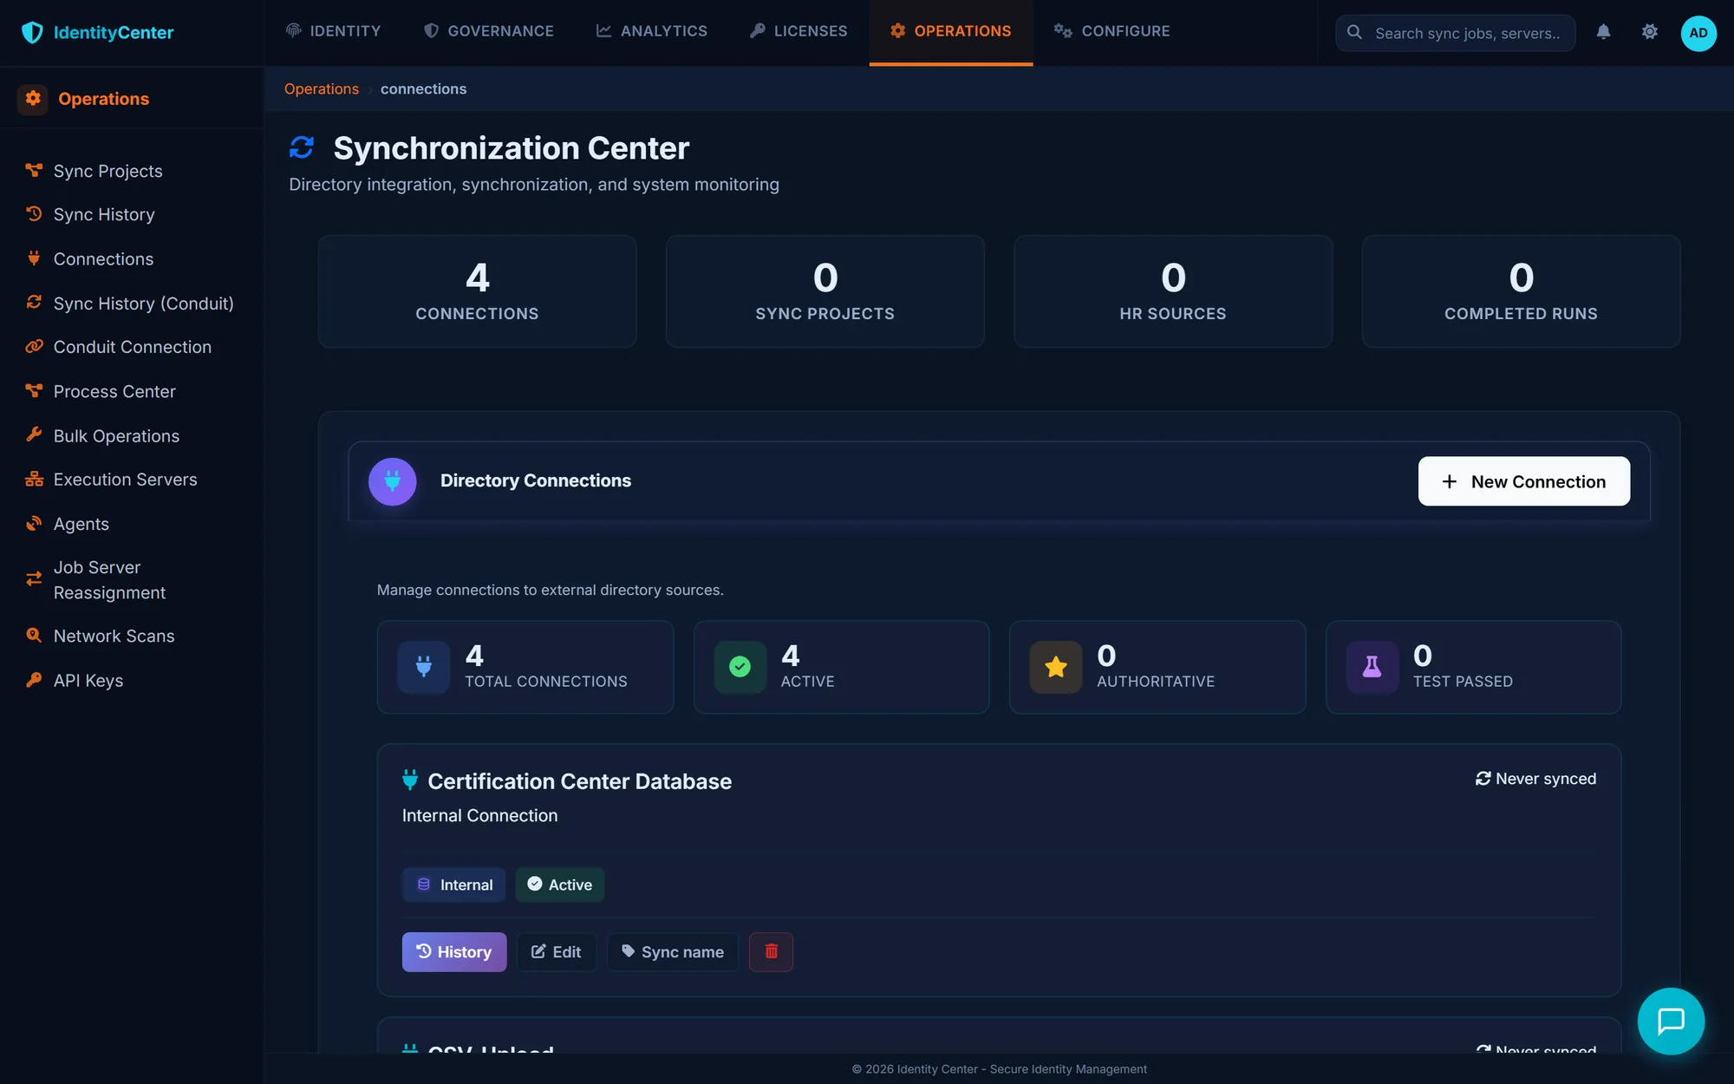Open Conduit Connection in sidebar

132,347
